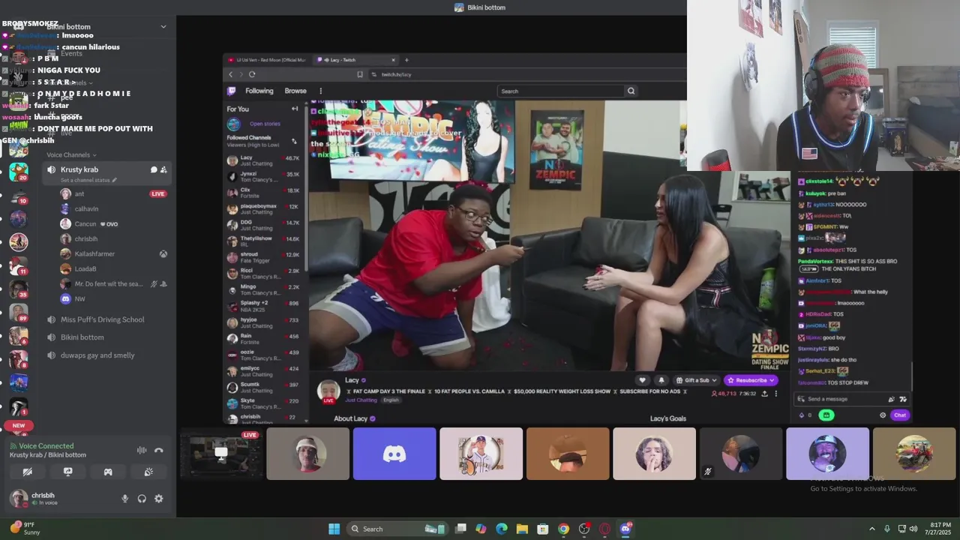Open the Twitch Browse tab
The width and height of the screenshot is (960, 540).
click(x=295, y=91)
